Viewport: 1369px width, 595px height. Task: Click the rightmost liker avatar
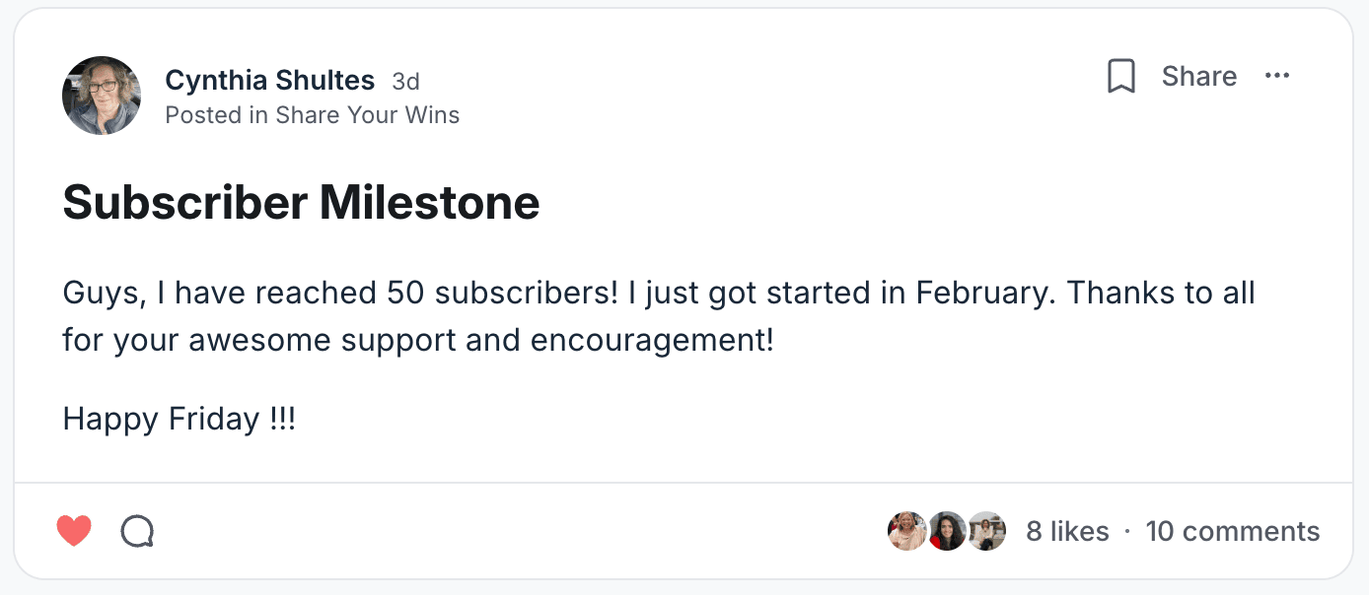[x=985, y=532]
